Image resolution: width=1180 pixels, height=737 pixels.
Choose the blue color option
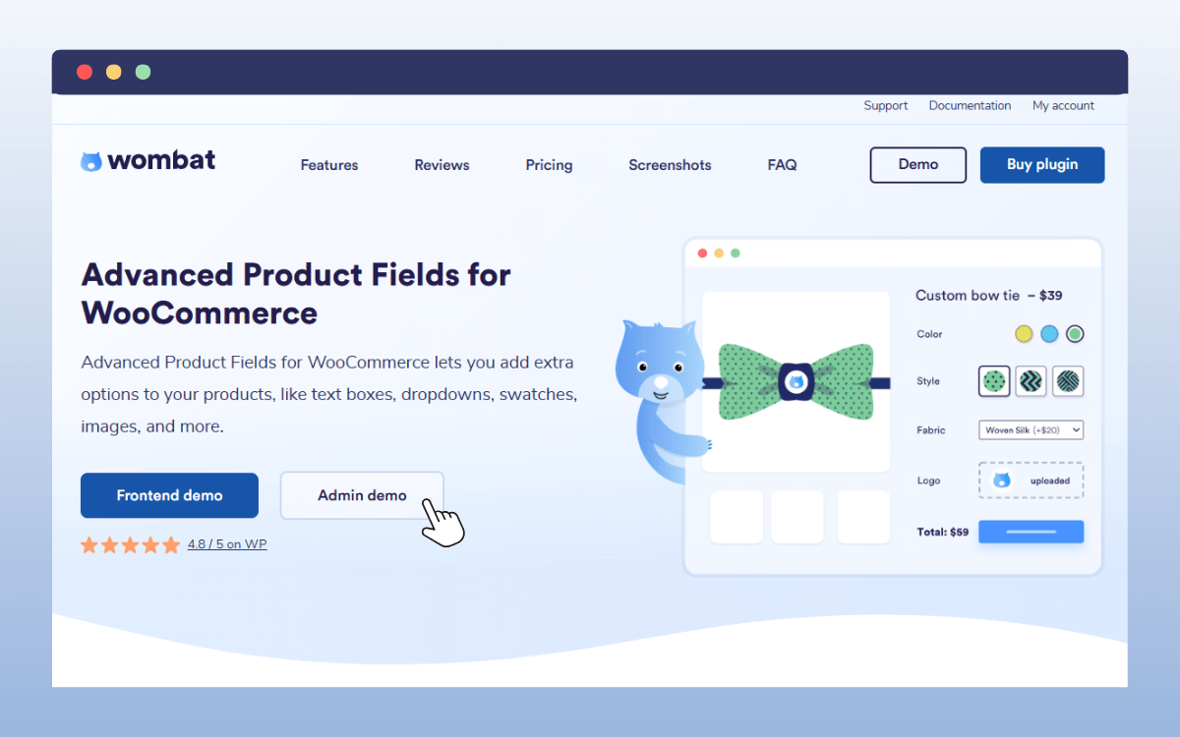point(1049,334)
